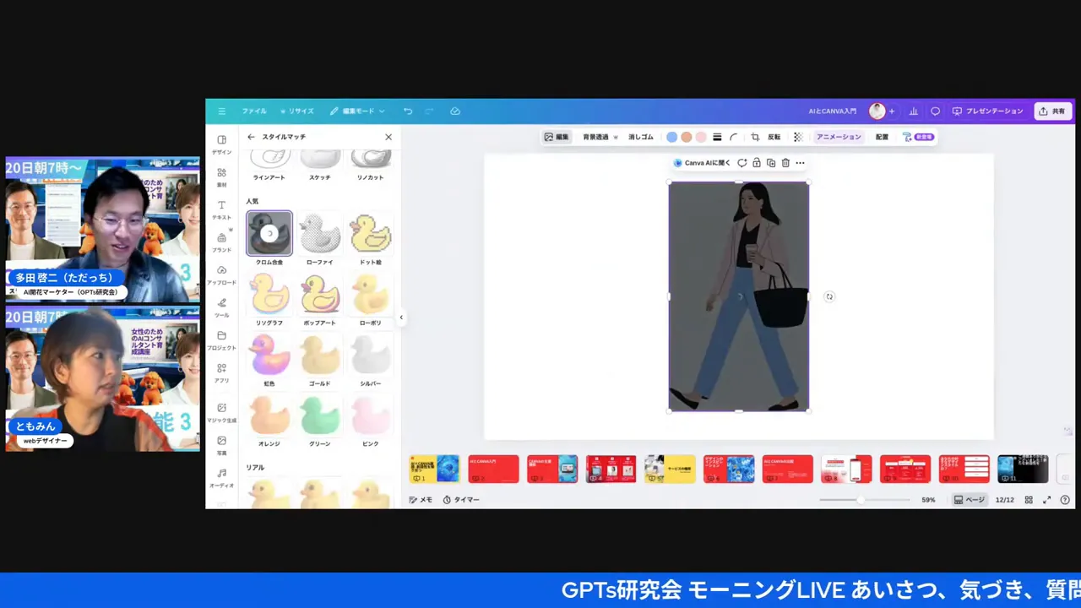Click the transparency (checkerboard) toggle
The height and width of the screenshot is (608, 1081).
click(x=796, y=136)
